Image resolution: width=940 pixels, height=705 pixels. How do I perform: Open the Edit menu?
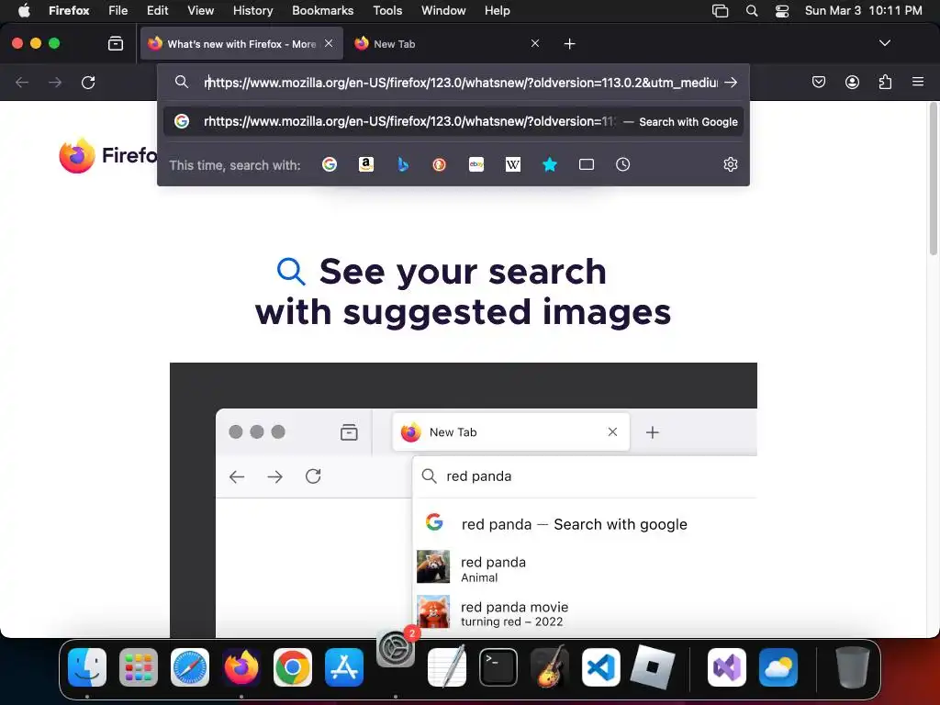[x=157, y=10]
